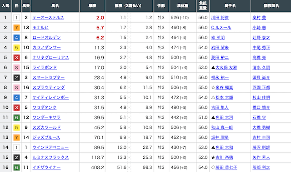Open jockey 川田 将雅 profile
291x172 pixels.
pos(220,18)
